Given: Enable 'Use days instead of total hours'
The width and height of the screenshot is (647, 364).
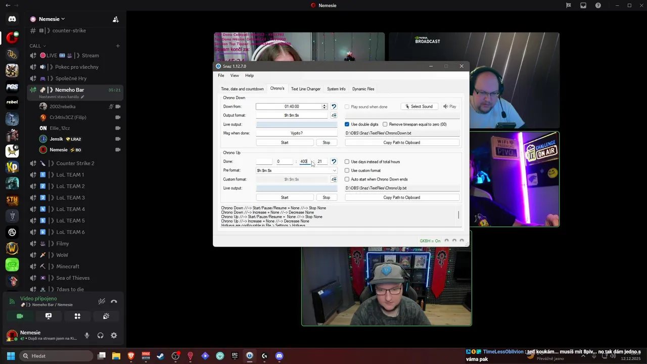Looking at the screenshot, I should (347, 162).
